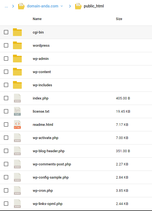Click the wp-includes folder icon

pos(17,85)
